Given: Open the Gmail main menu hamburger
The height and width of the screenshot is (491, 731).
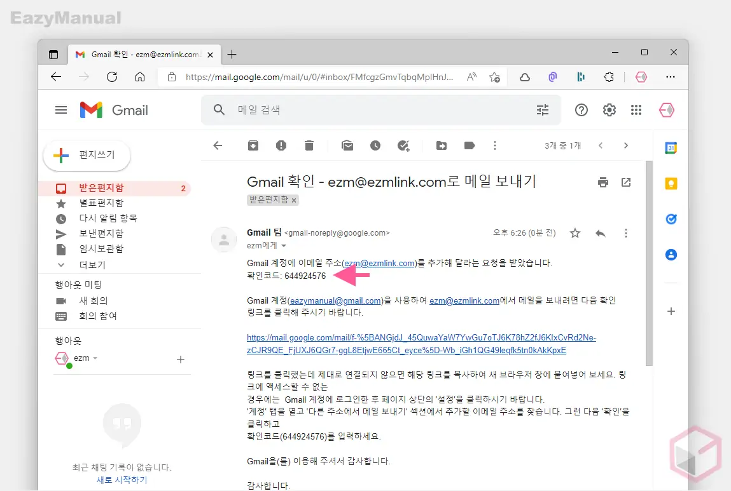Looking at the screenshot, I should click(61, 111).
